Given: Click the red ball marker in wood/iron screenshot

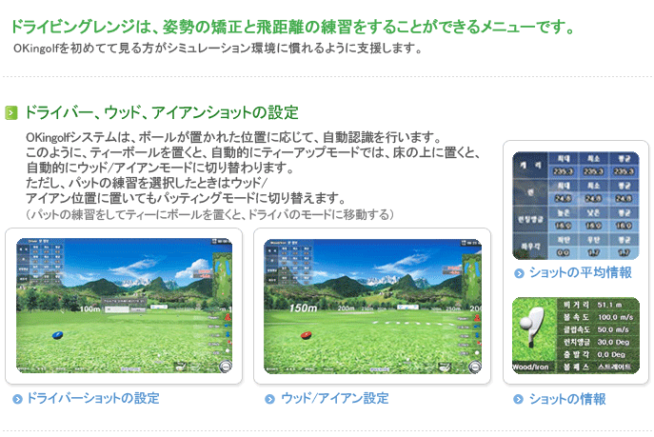Looking at the screenshot, I should [x=306, y=335].
